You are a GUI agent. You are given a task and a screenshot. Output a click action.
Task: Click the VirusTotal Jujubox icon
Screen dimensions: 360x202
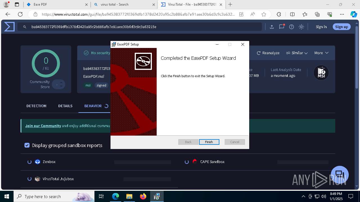tap(38, 179)
